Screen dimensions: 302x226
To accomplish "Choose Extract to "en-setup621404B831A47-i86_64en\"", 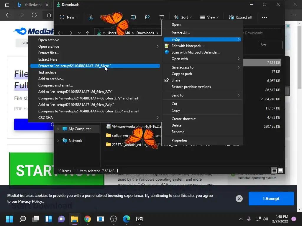I will [x=95, y=66].
